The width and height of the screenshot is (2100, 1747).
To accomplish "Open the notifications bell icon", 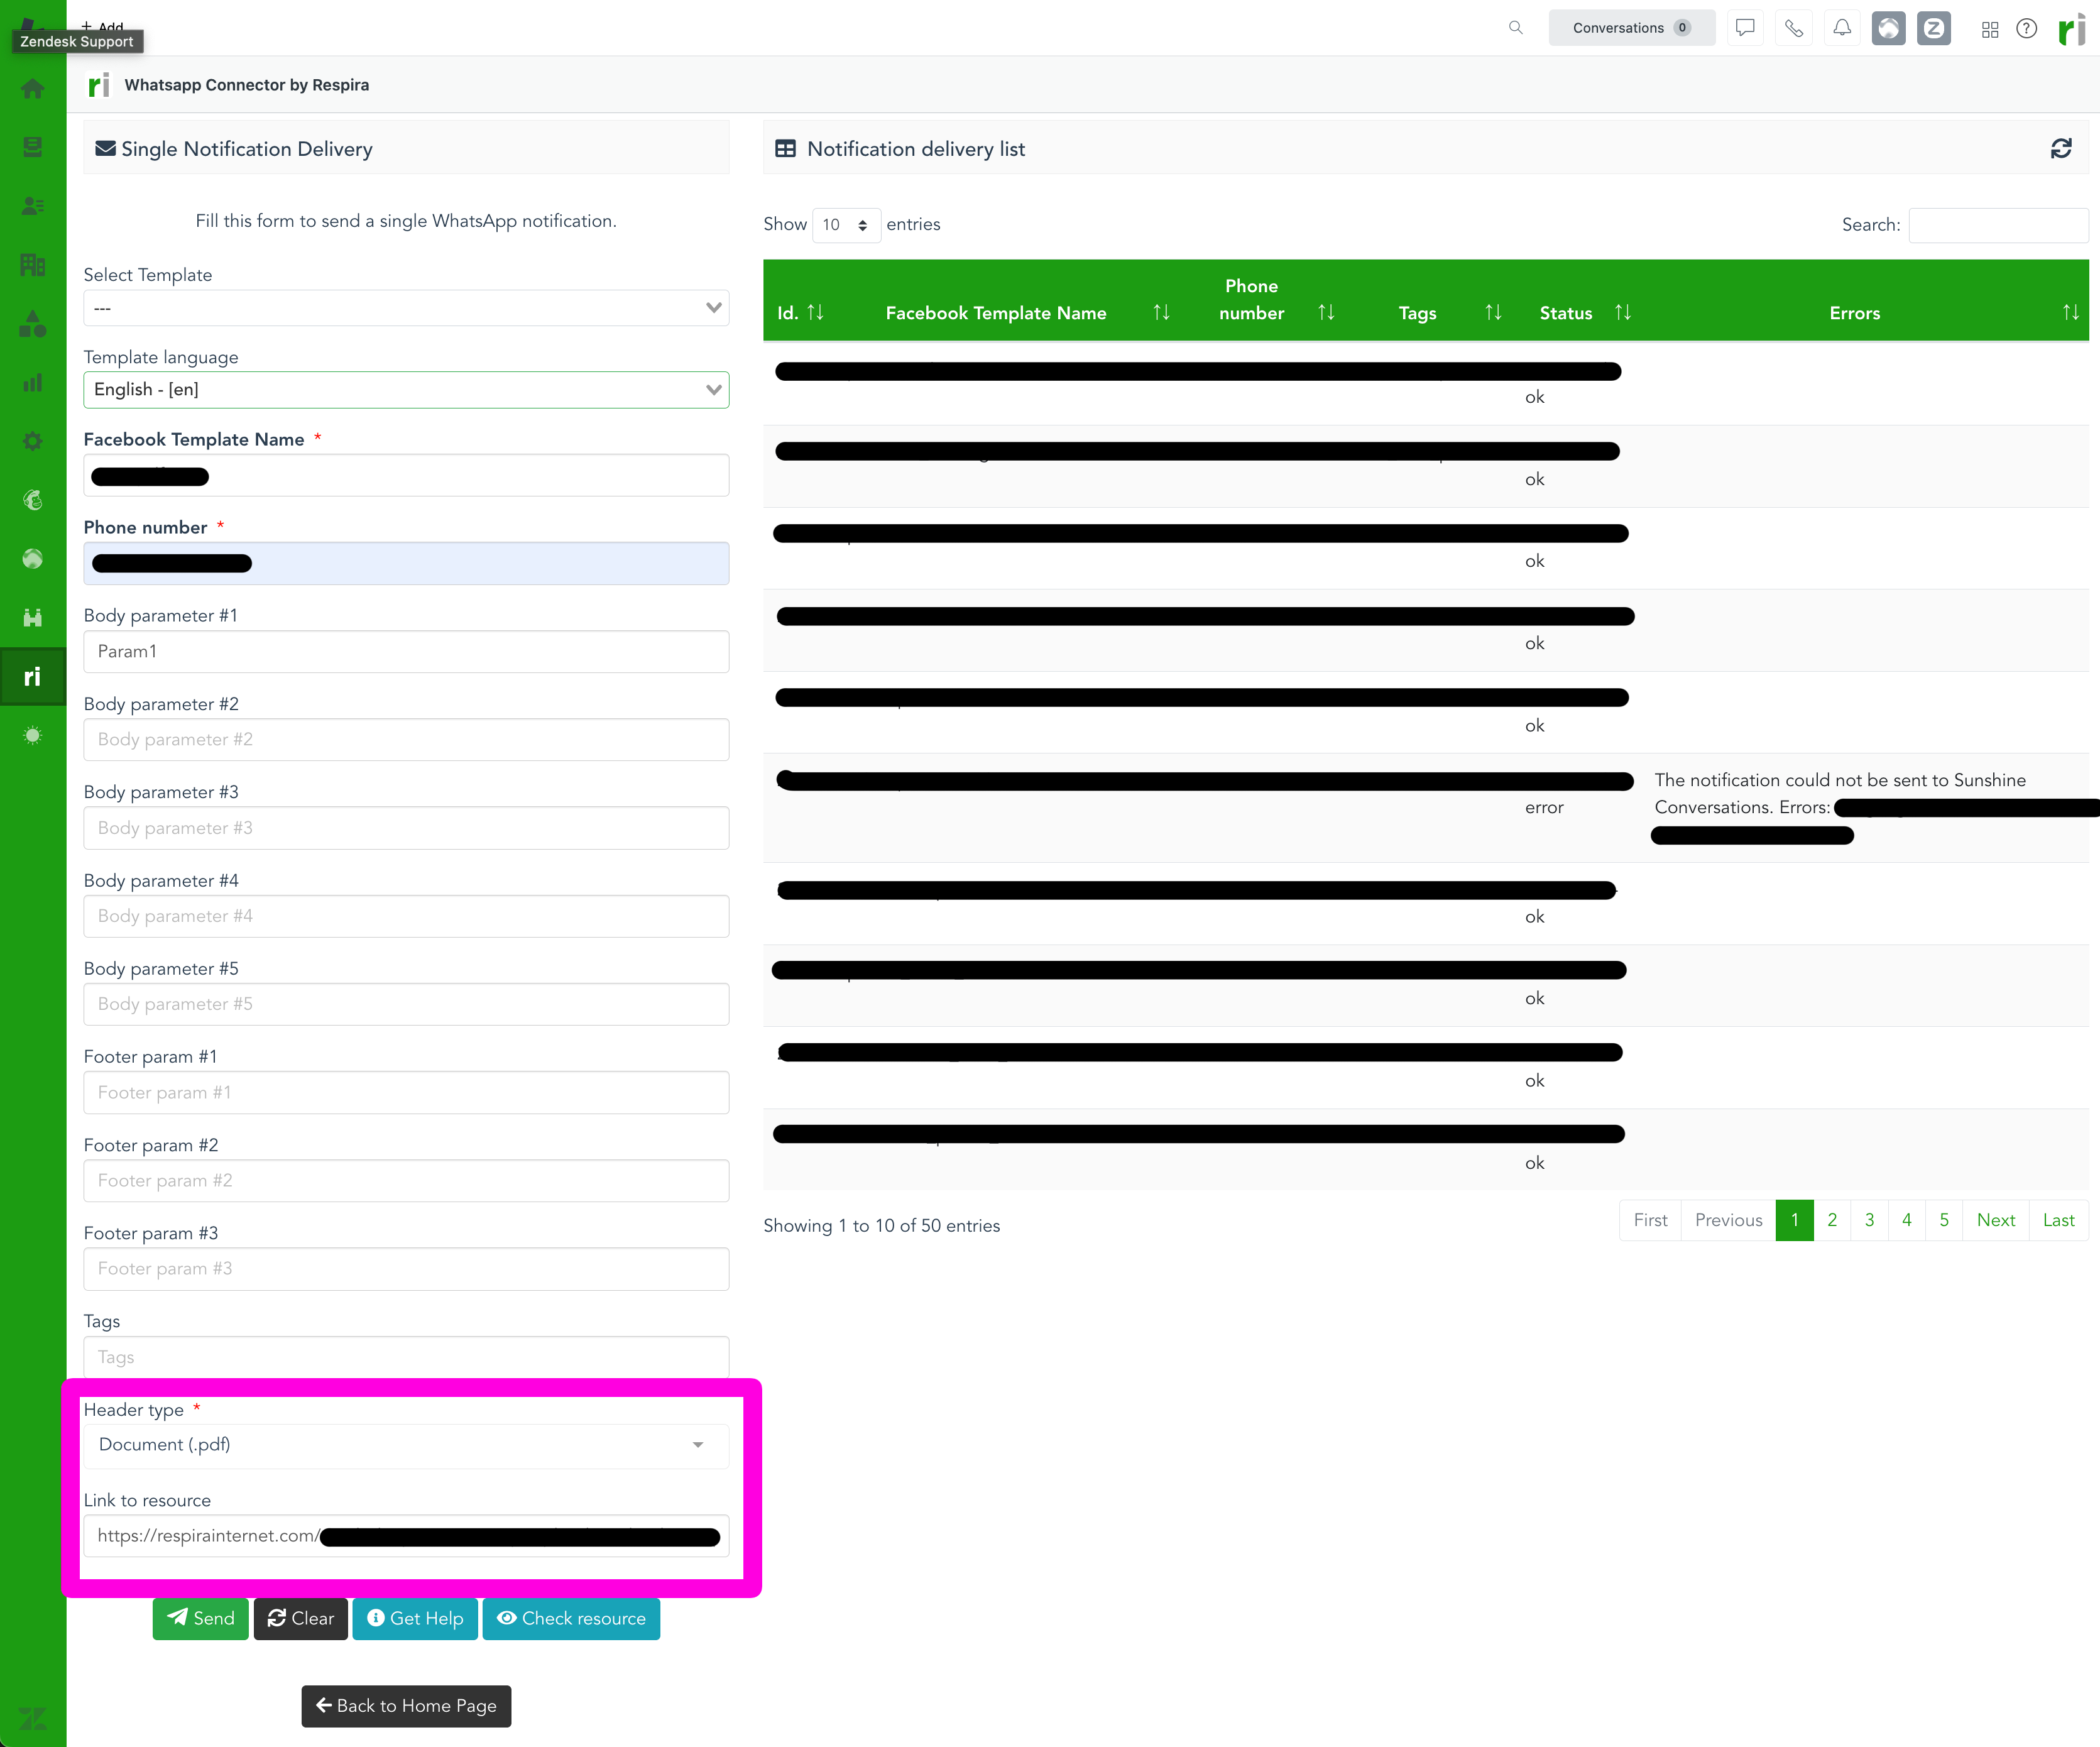I will 1842,28.
